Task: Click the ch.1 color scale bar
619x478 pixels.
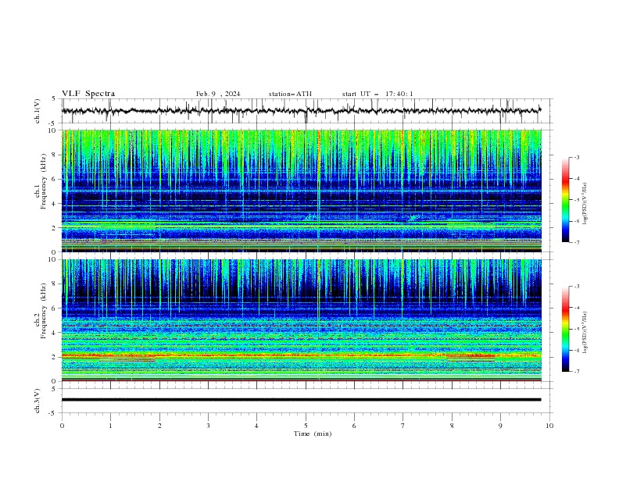Action: (566, 200)
